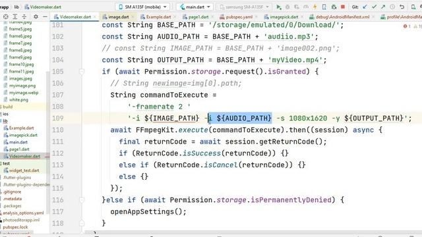Select opened file target icon in Project panel
This screenshot has width=422, height=237.
[x=6, y=16]
